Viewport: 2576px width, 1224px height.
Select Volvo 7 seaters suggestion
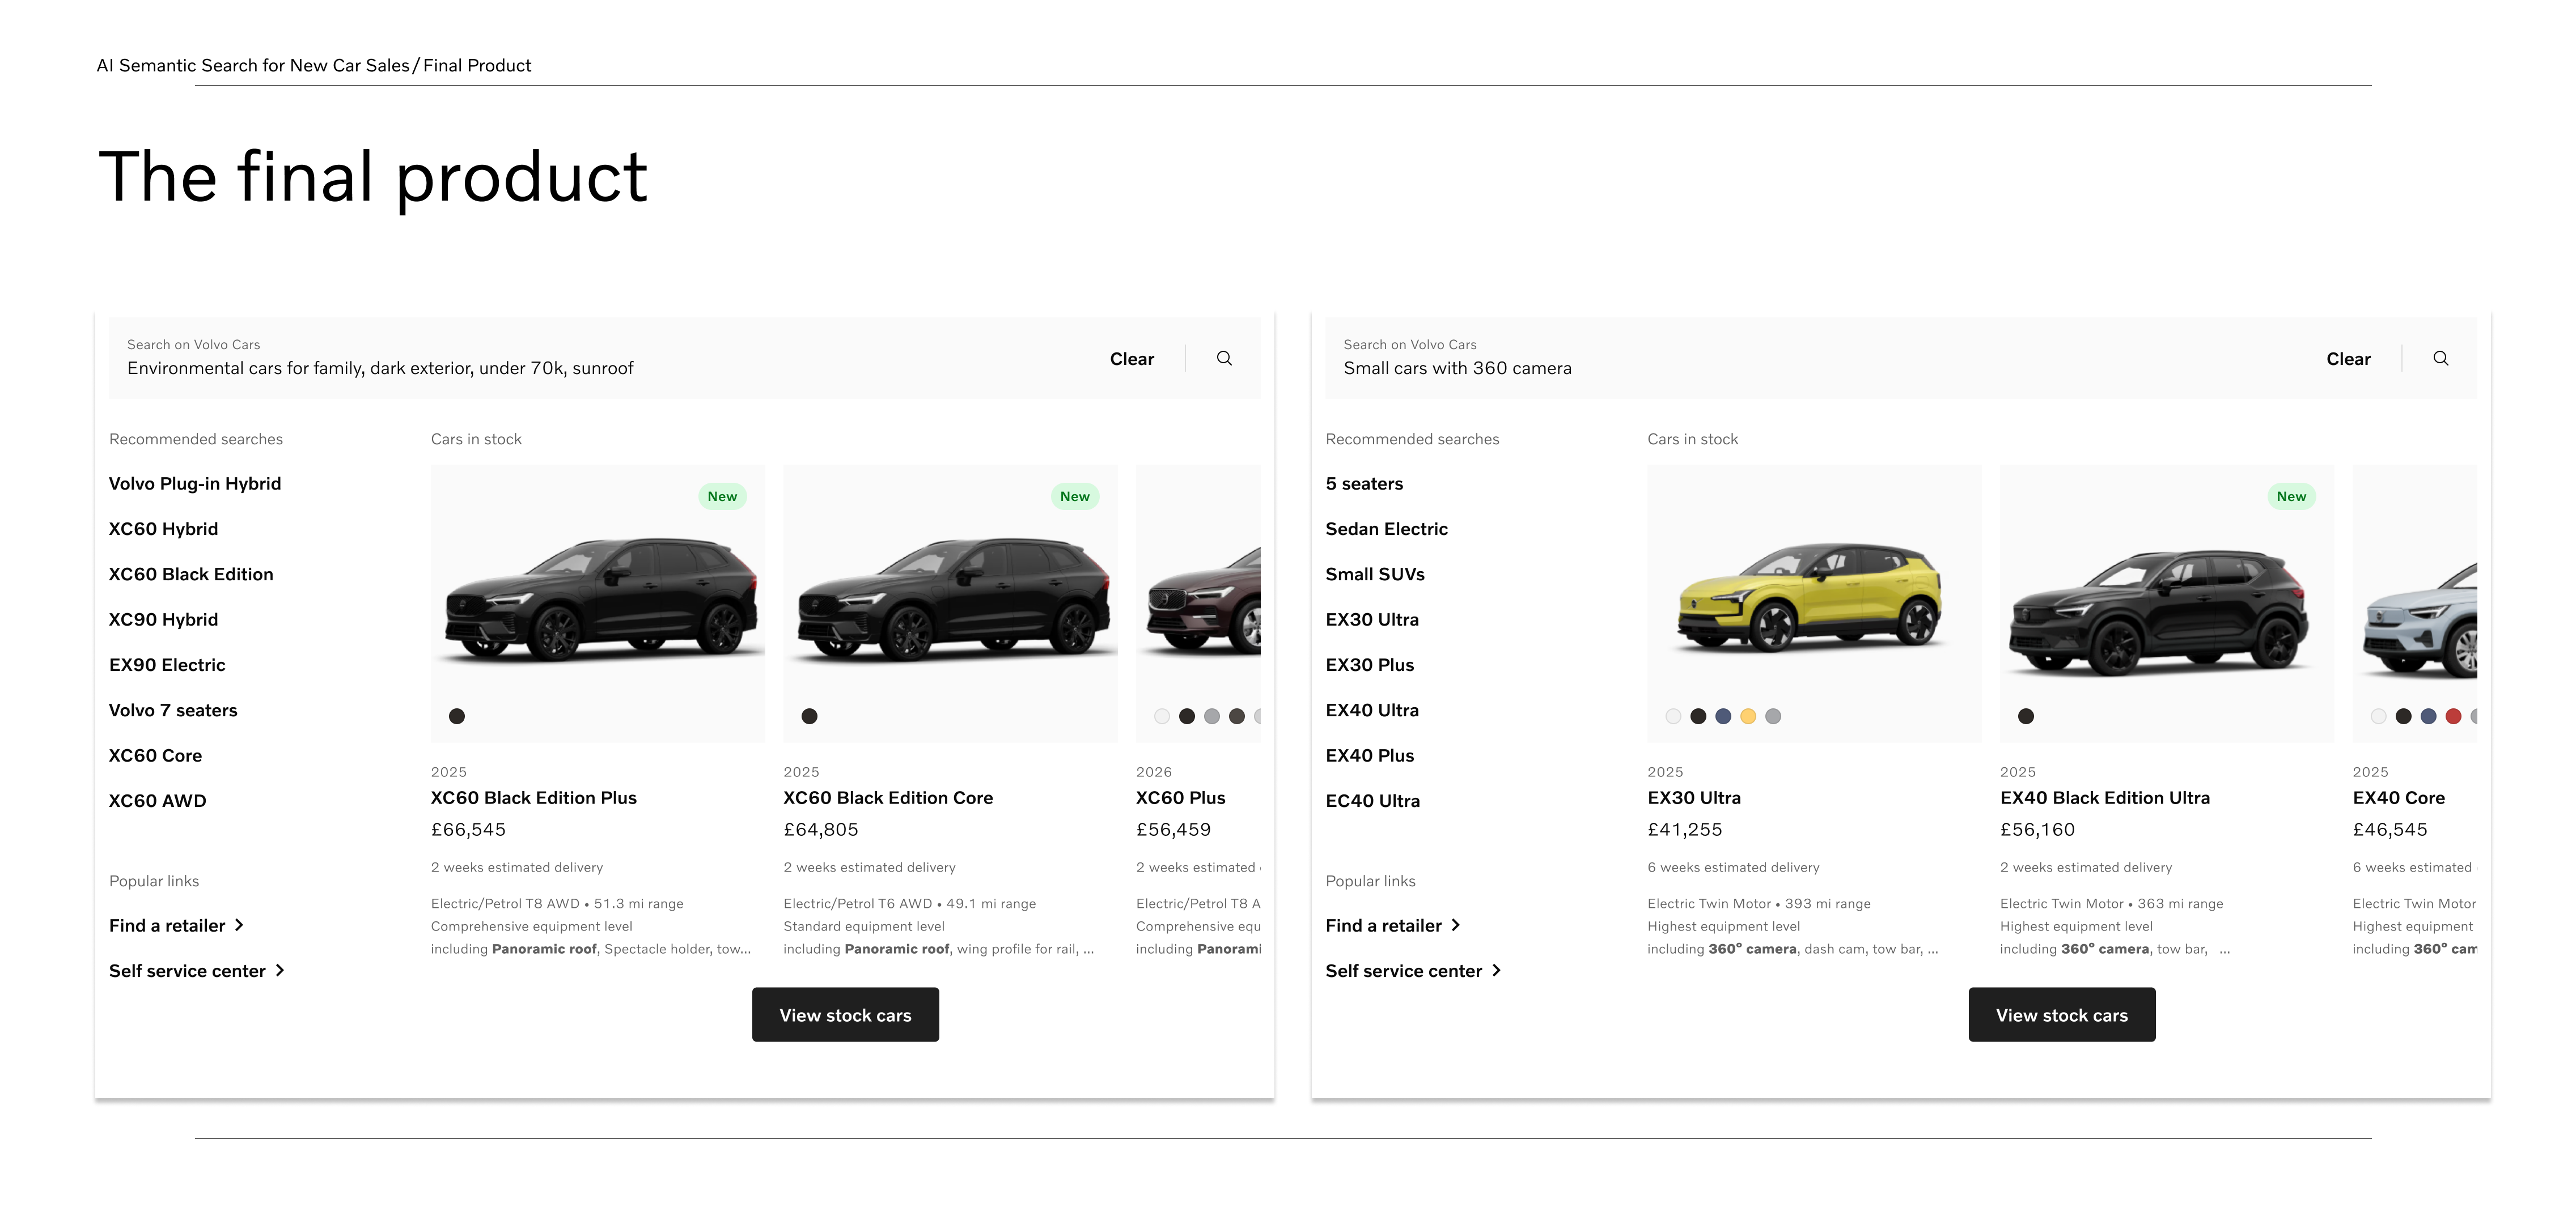coord(173,711)
